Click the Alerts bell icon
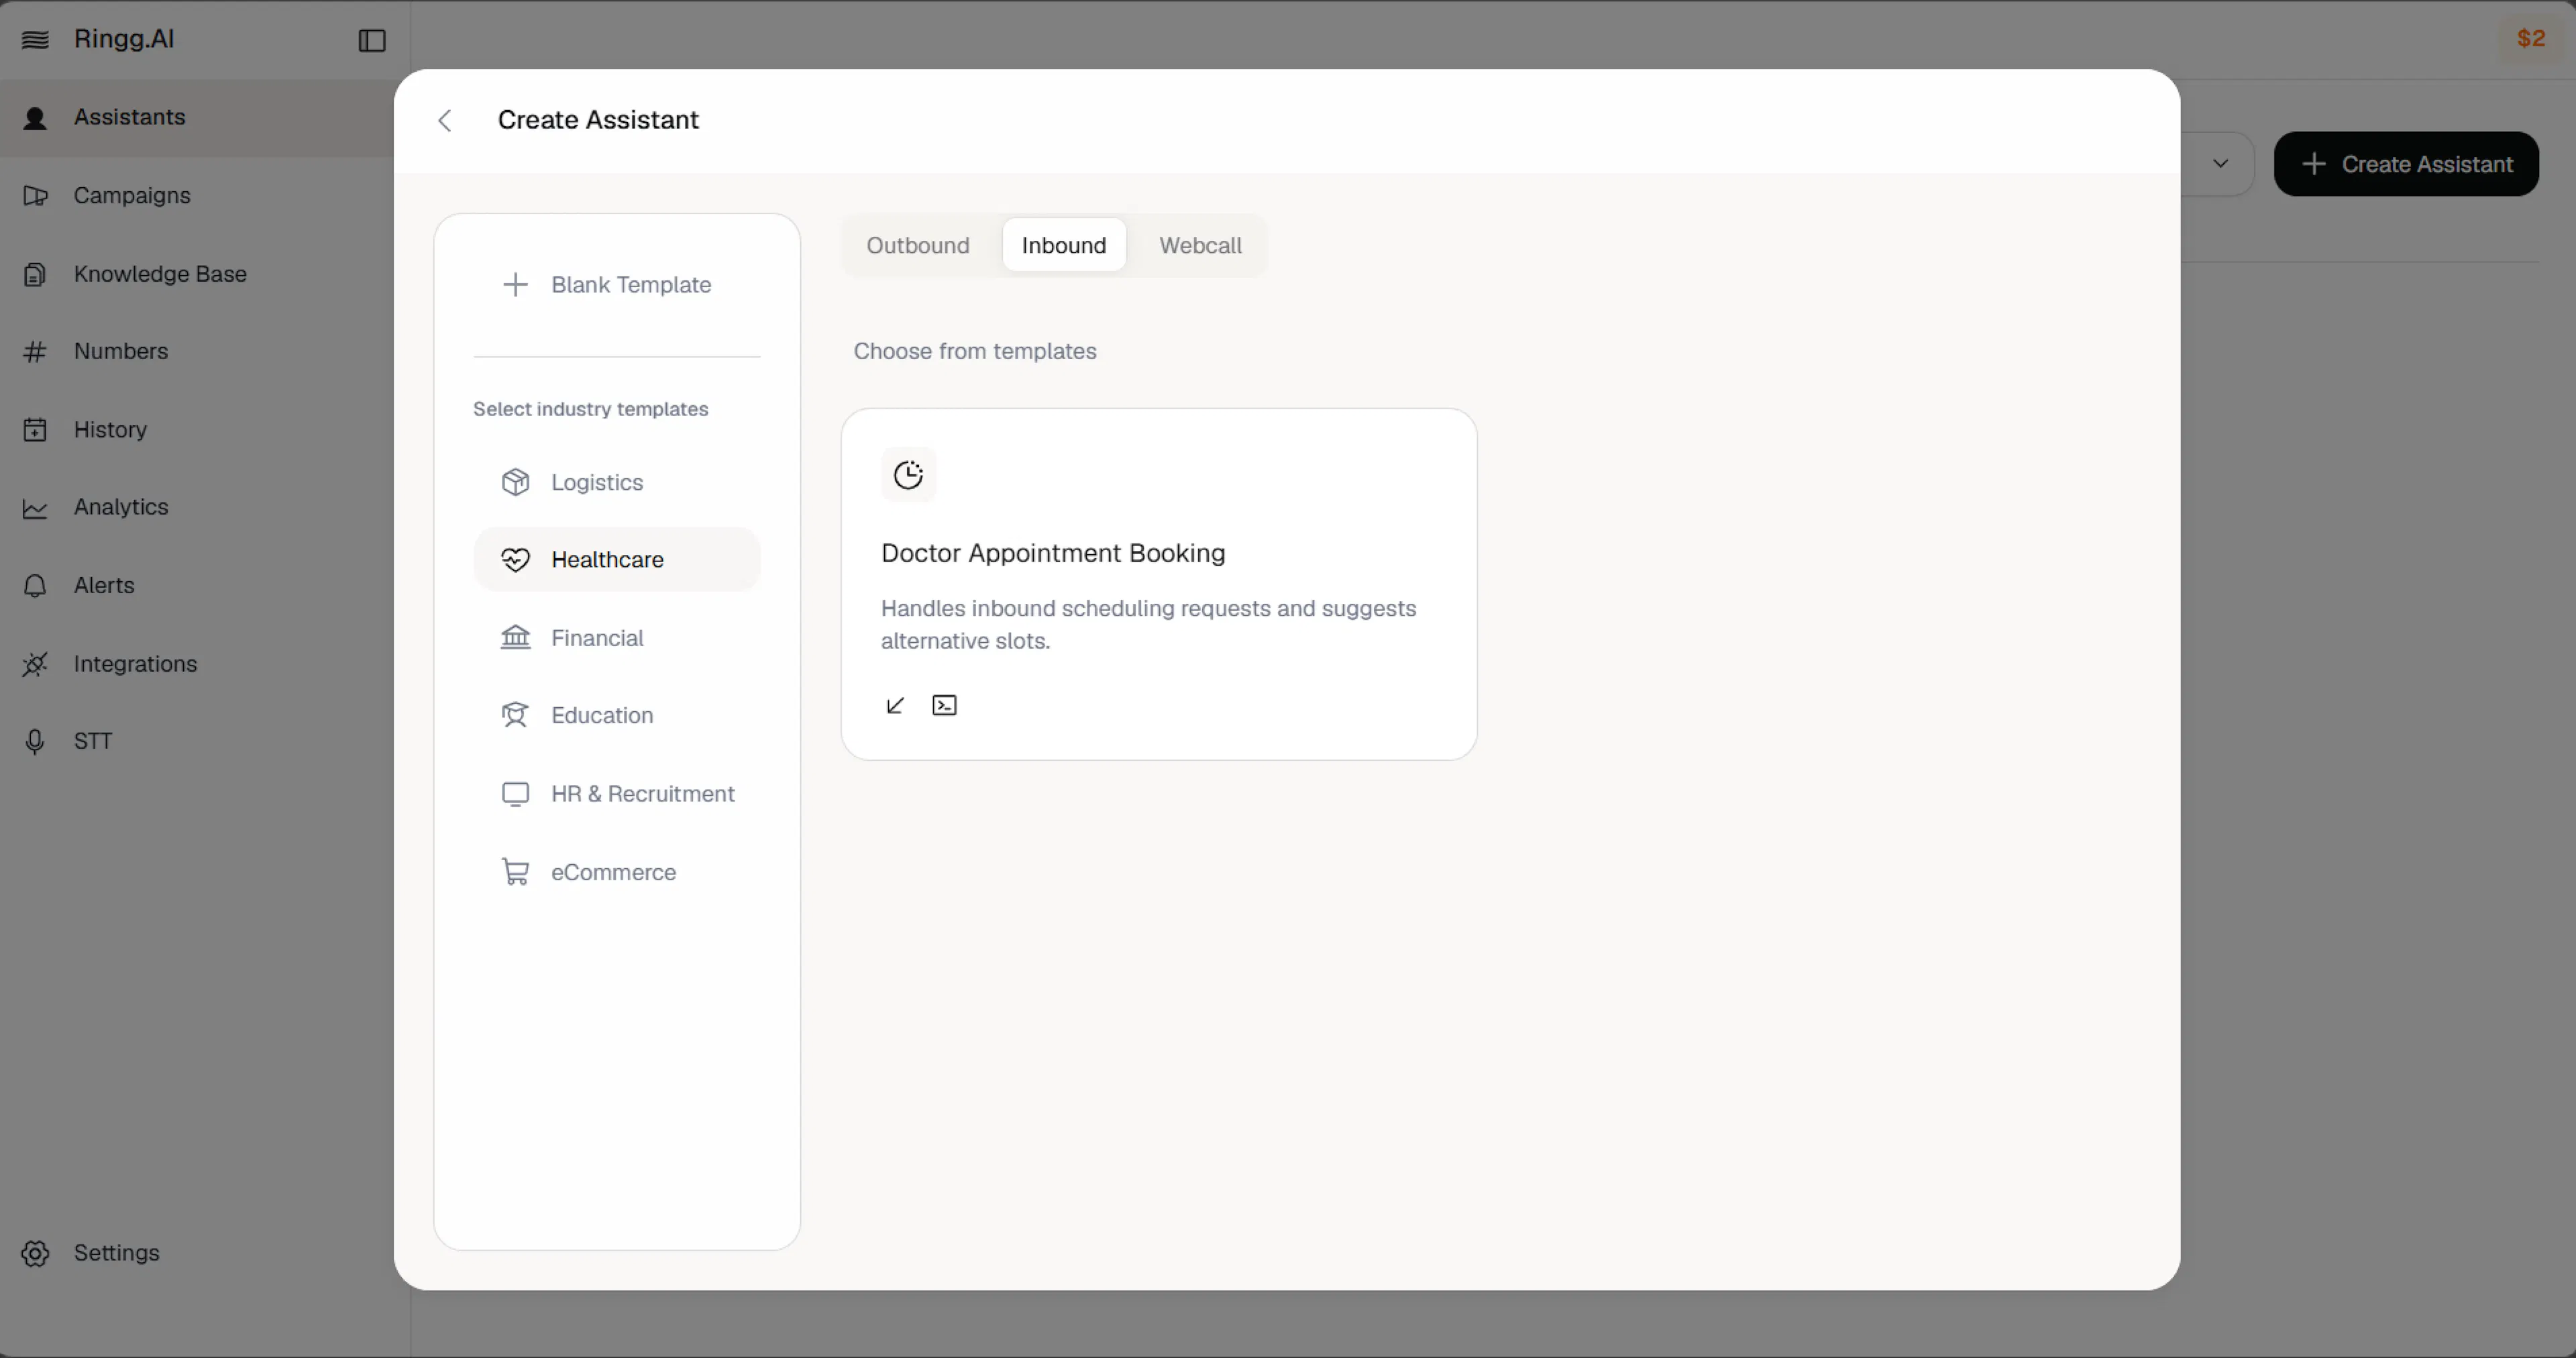The width and height of the screenshot is (2576, 1358). tap(35, 586)
